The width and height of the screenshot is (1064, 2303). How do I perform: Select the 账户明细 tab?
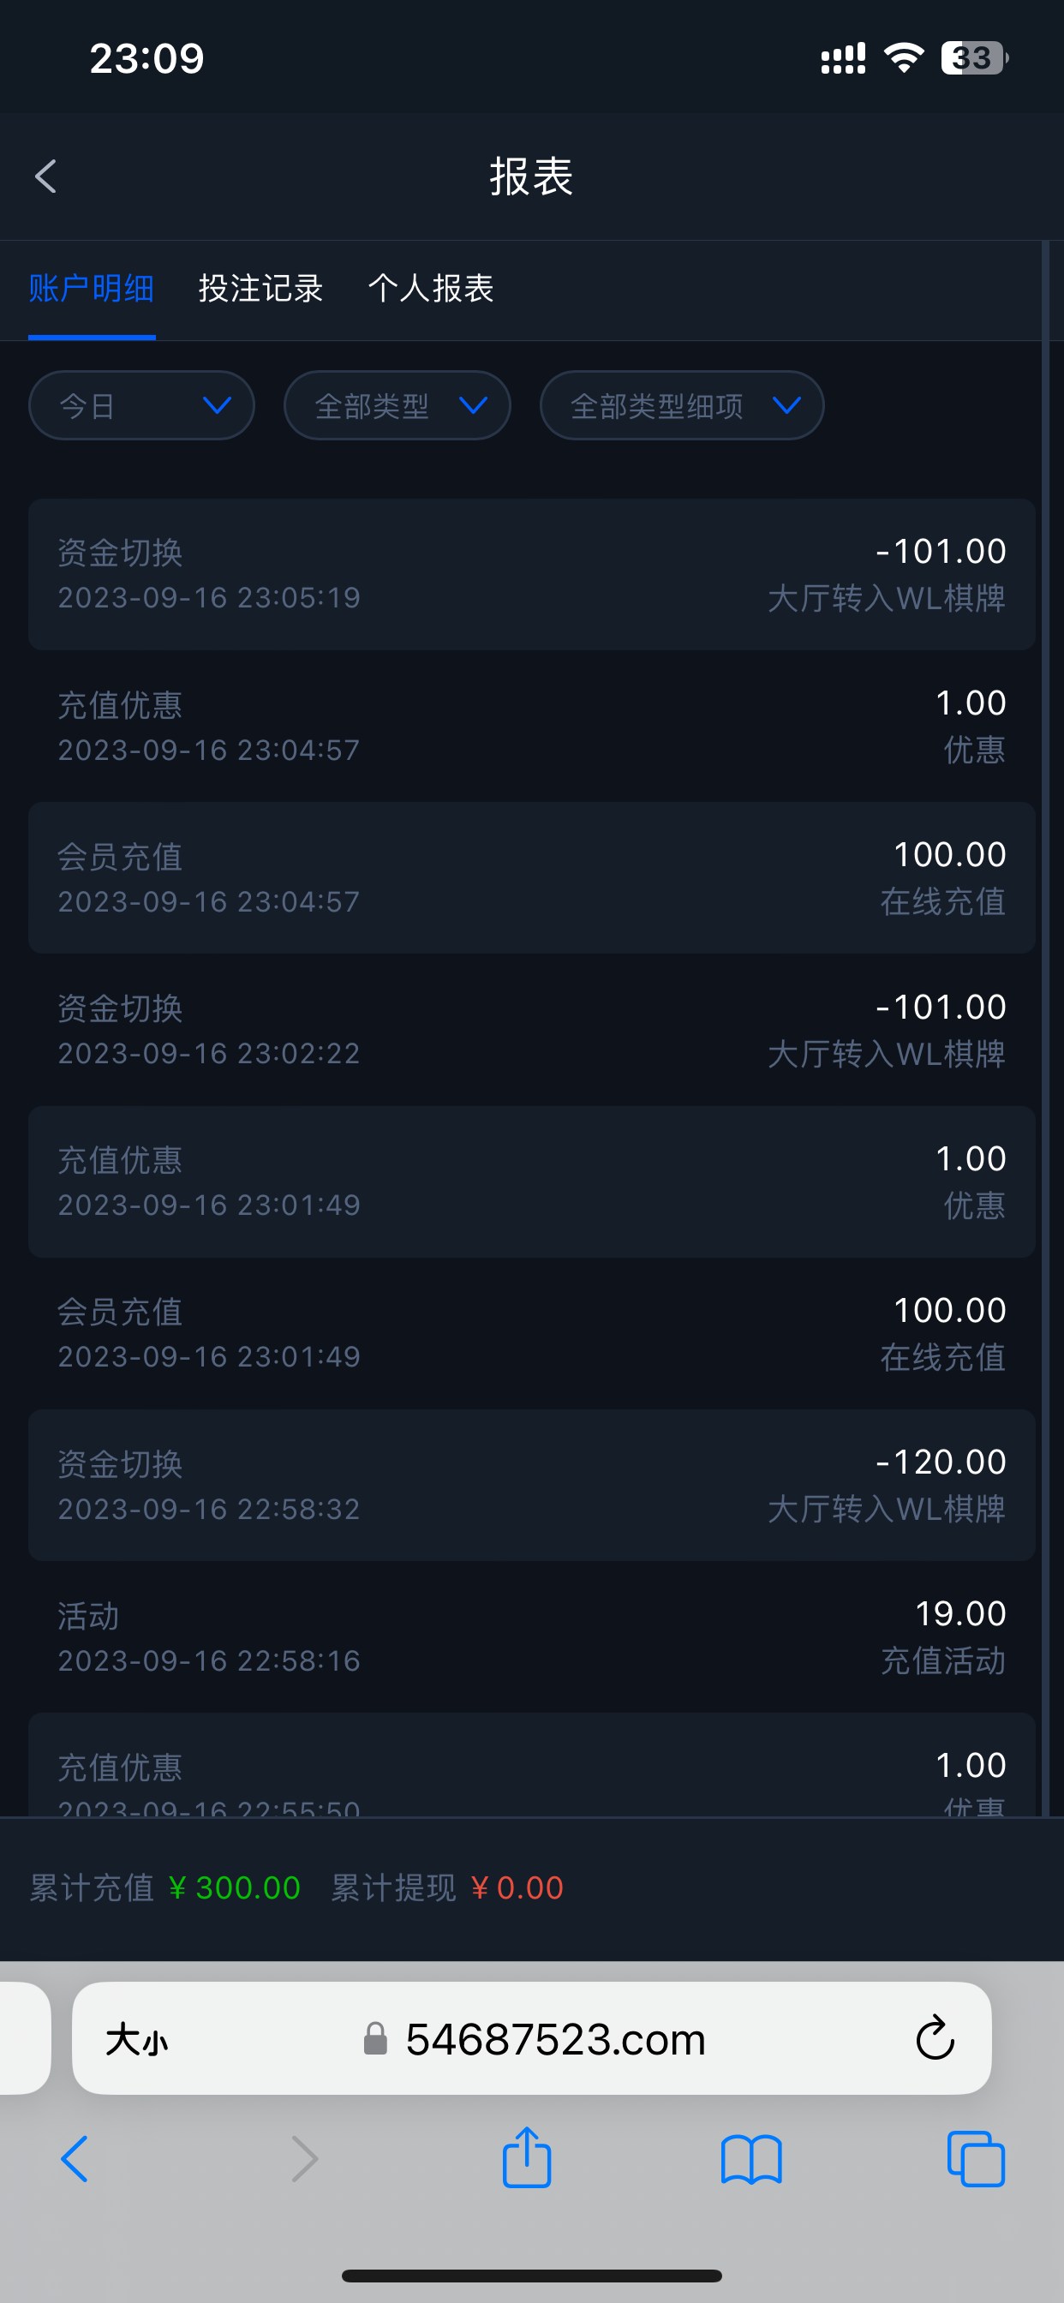tap(91, 289)
